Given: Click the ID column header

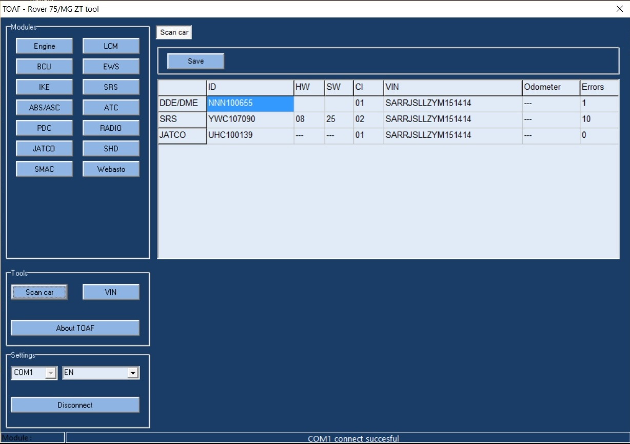Looking at the screenshot, I should 250,87.
